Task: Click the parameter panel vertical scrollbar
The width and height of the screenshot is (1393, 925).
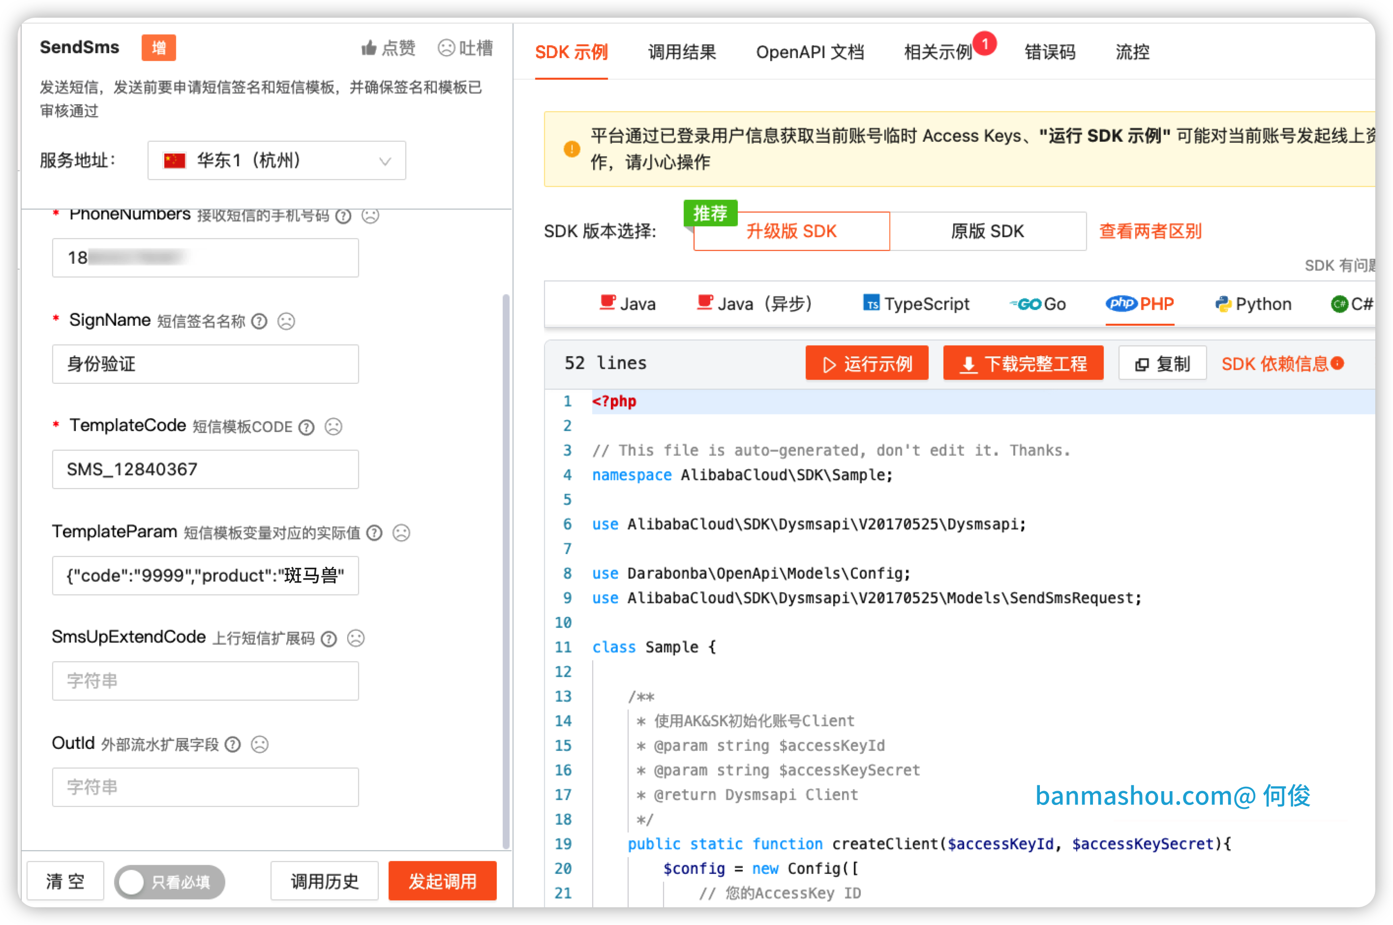Action: (x=506, y=571)
